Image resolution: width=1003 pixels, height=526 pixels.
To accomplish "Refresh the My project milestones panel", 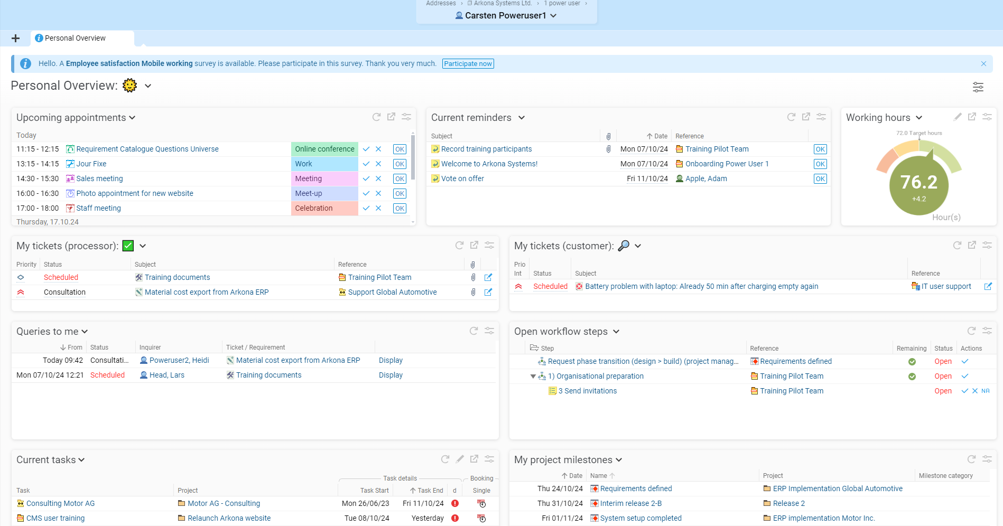I will 971,459.
